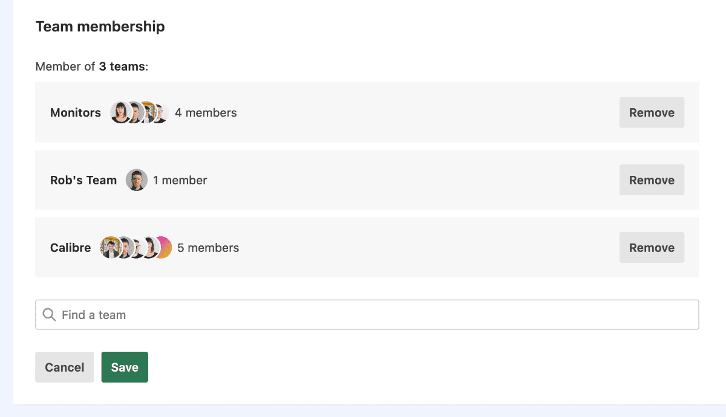
Task: Remove the Monitors team membership
Action: (x=652, y=112)
